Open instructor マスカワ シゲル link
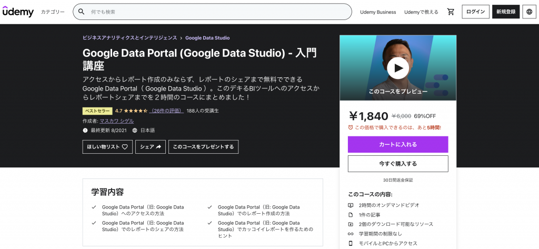539x249 pixels. 116,121
